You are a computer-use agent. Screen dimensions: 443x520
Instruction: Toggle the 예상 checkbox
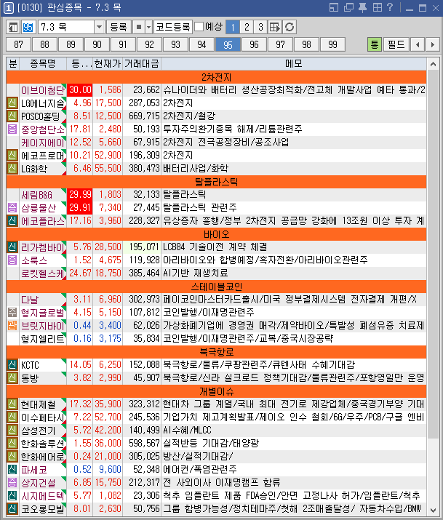[x=199, y=26]
